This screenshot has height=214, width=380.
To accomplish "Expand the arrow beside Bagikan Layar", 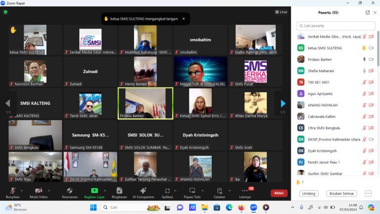I will pos(105,190).
